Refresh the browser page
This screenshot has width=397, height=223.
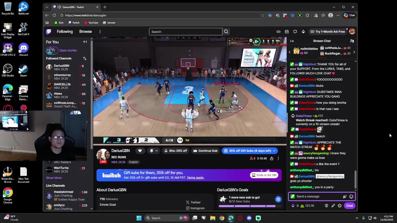click(x=54, y=15)
